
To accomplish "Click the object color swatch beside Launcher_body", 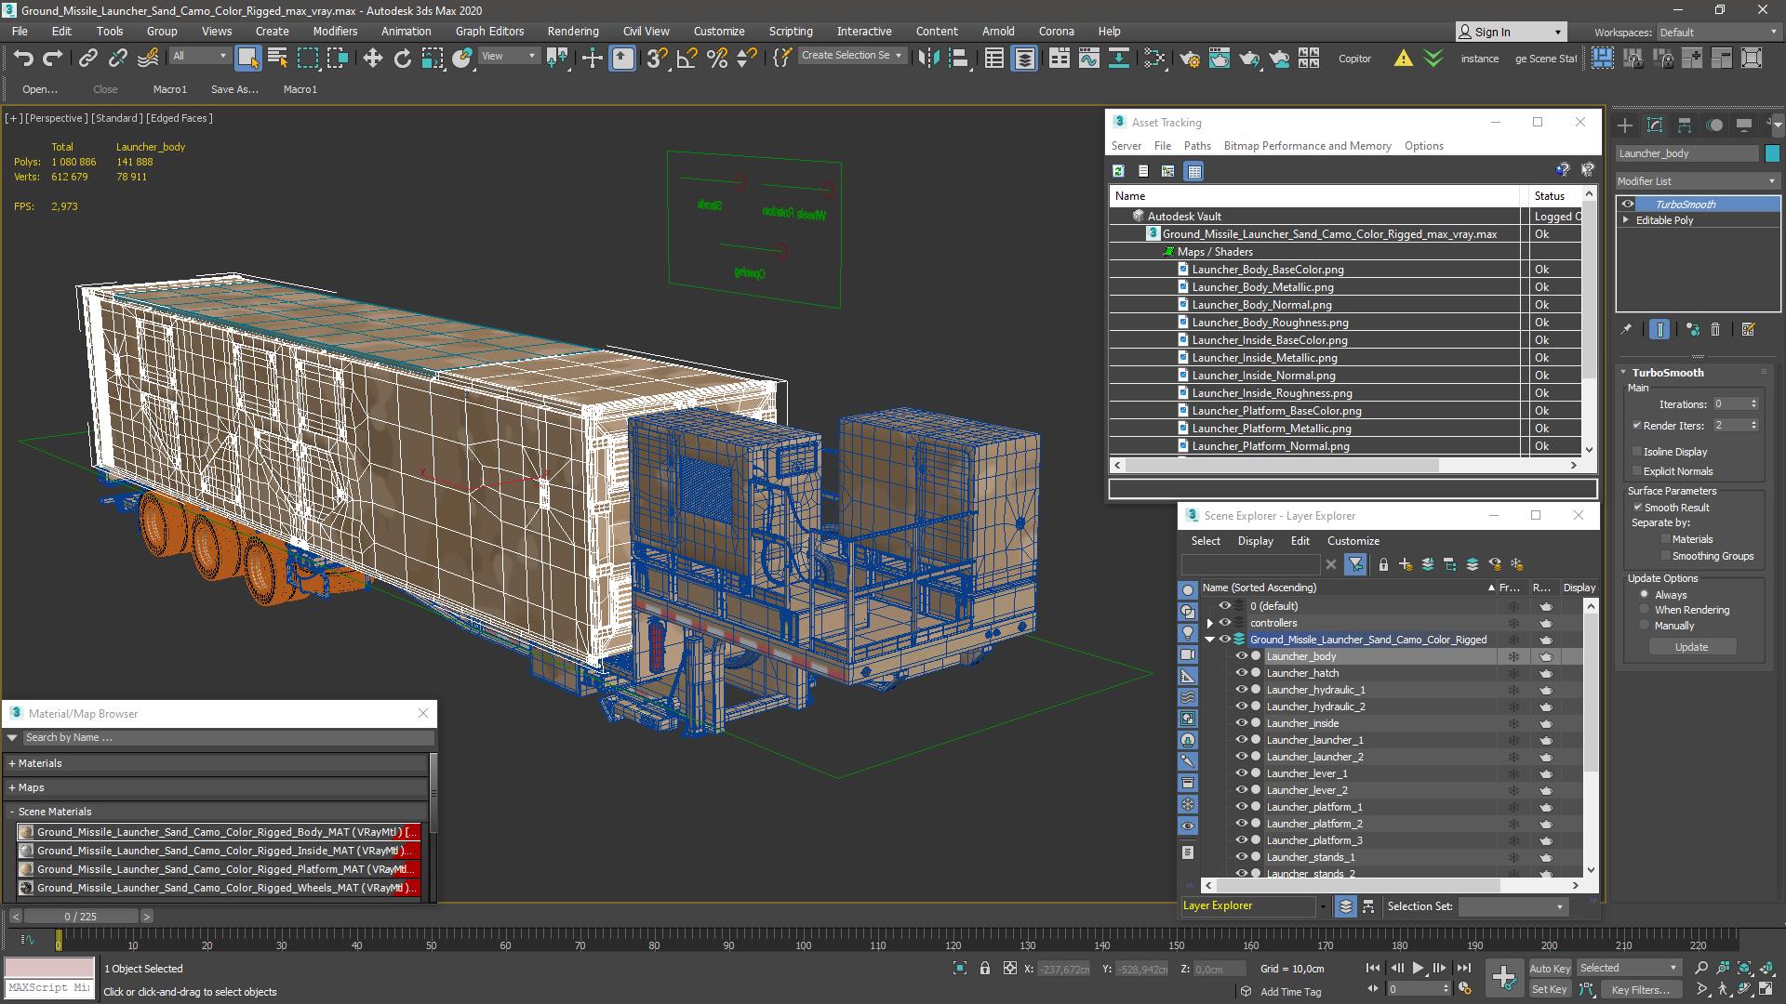I will pos(1771,153).
